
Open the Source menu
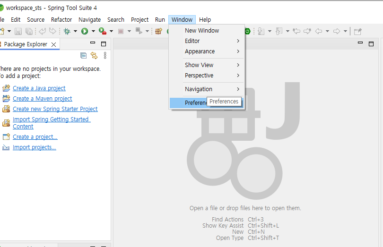pos(35,19)
